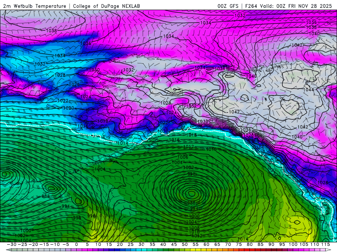The image size is (337, 252).
Task: Click the "College of DuPage NEXLAB" label
Action: pos(107,6)
